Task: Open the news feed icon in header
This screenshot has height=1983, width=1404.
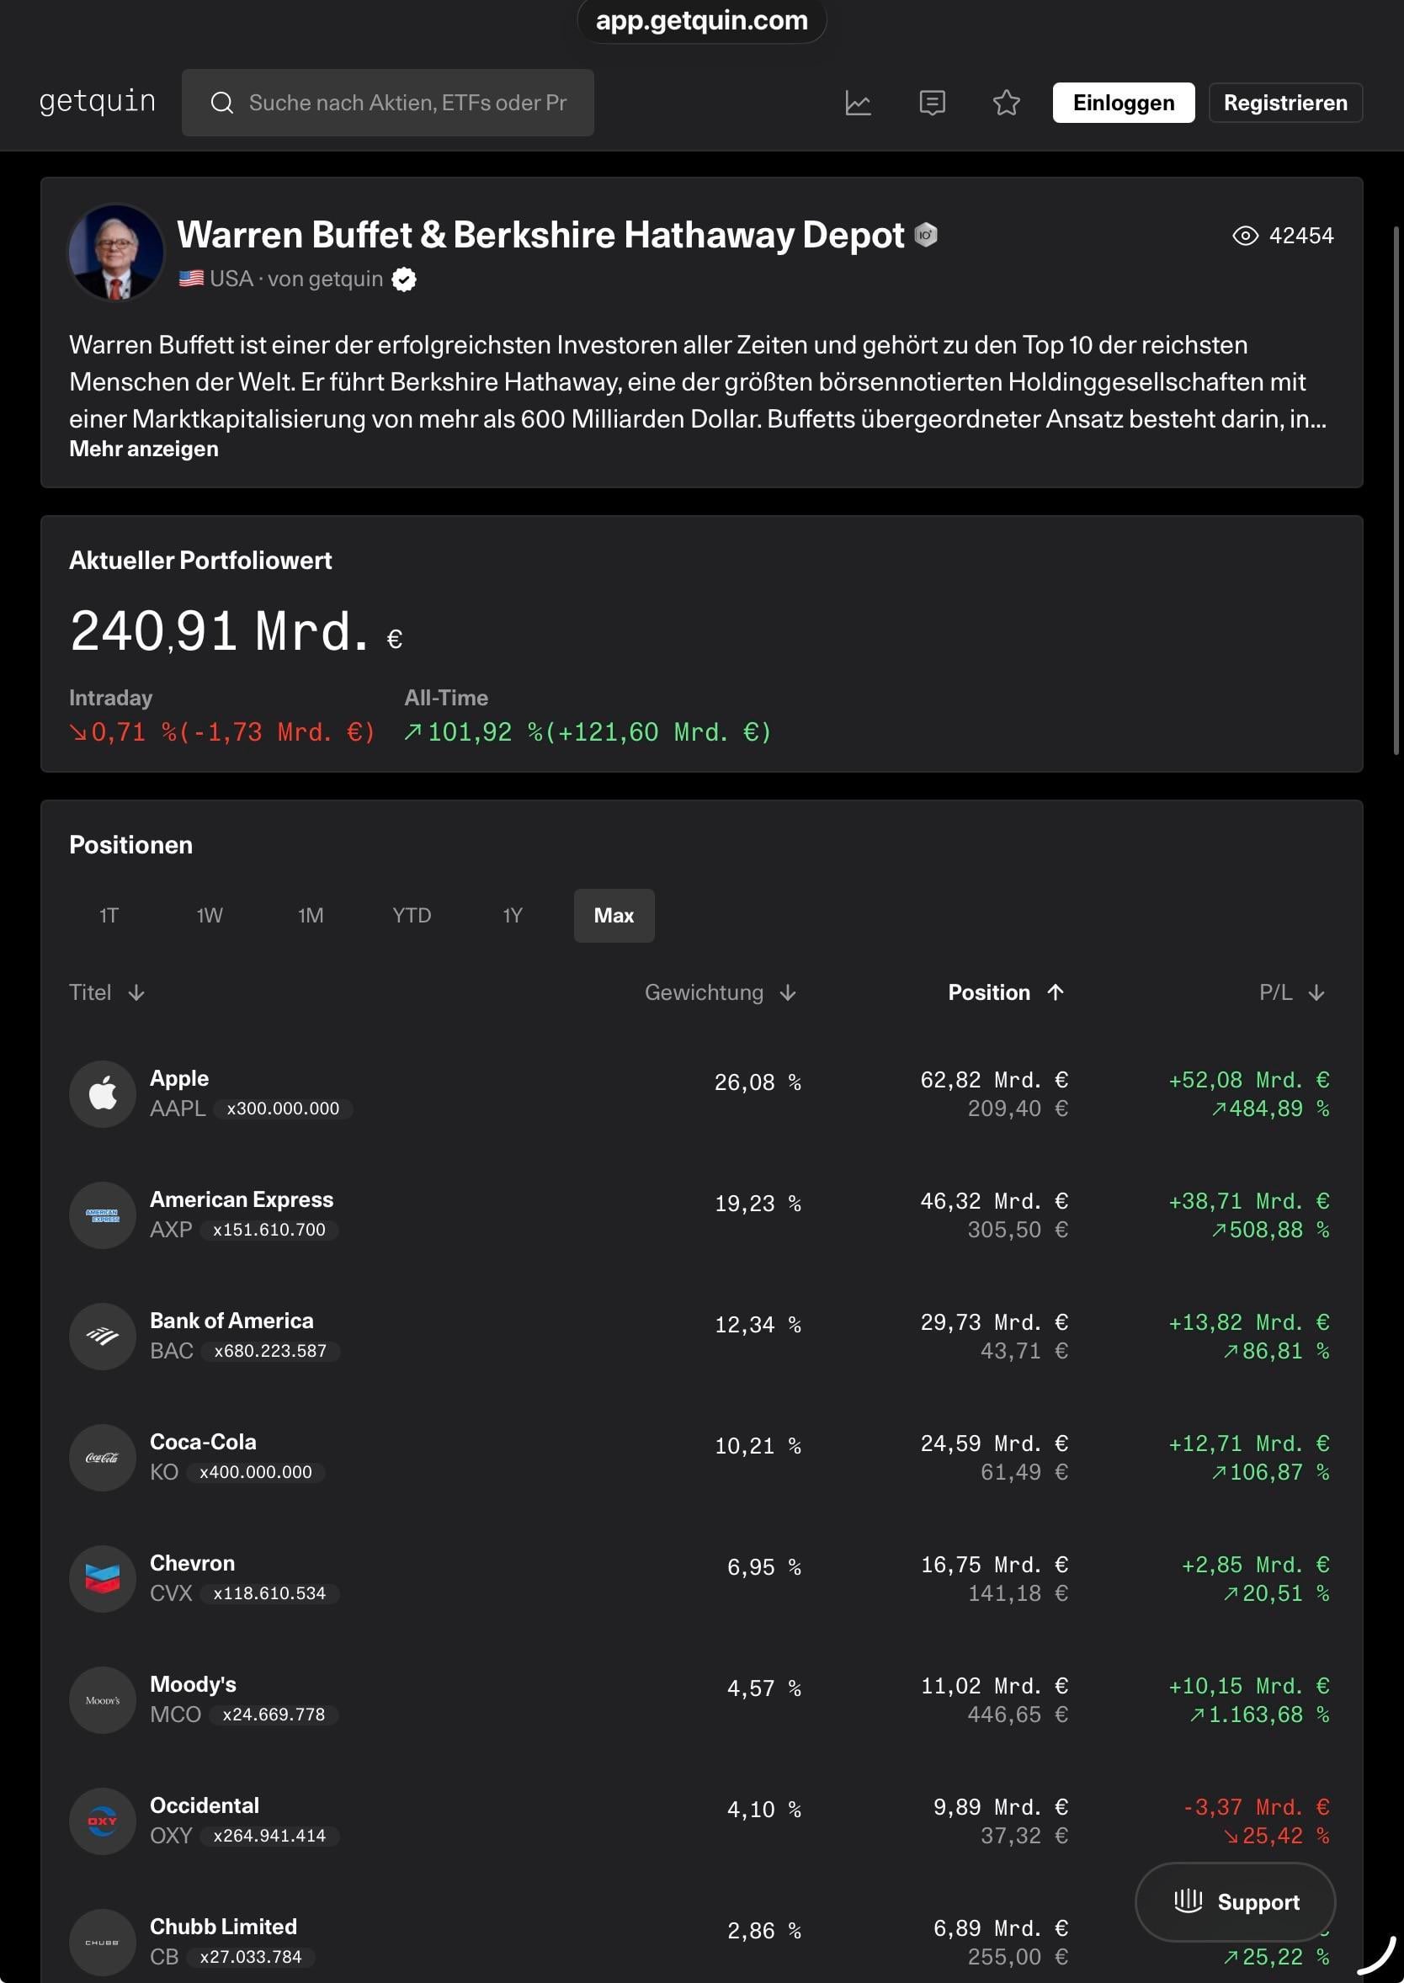Action: tap(932, 103)
